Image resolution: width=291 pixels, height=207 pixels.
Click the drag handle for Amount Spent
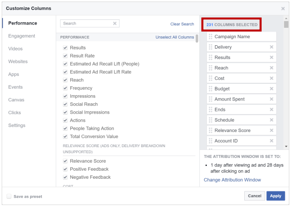[210, 99]
